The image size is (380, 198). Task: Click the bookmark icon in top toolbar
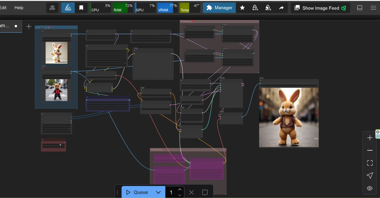point(81,8)
